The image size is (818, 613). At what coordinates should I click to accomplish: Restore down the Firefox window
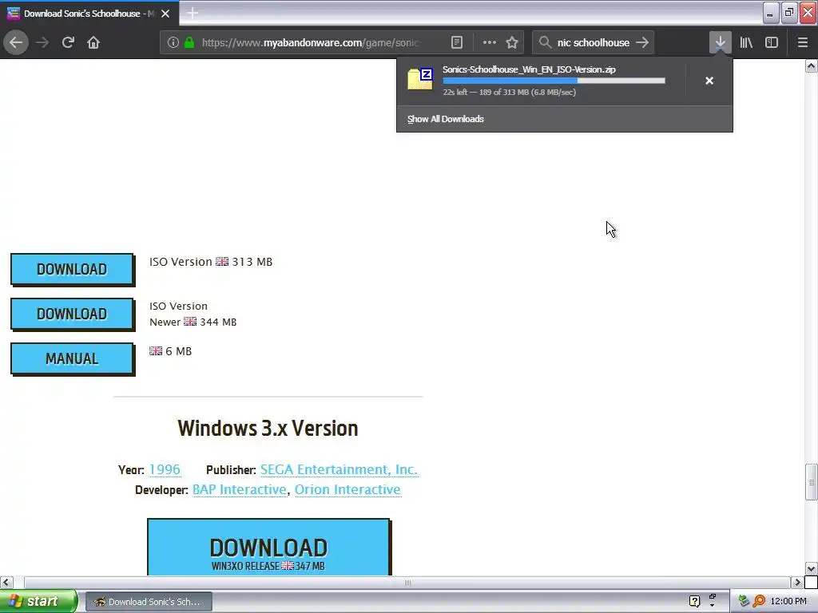tap(789, 13)
